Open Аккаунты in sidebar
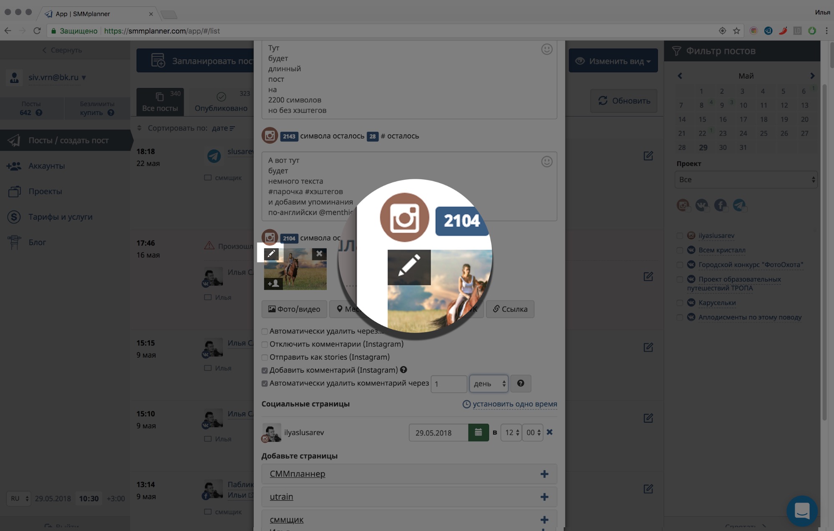The width and height of the screenshot is (834, 531). [x=47, y=166]
